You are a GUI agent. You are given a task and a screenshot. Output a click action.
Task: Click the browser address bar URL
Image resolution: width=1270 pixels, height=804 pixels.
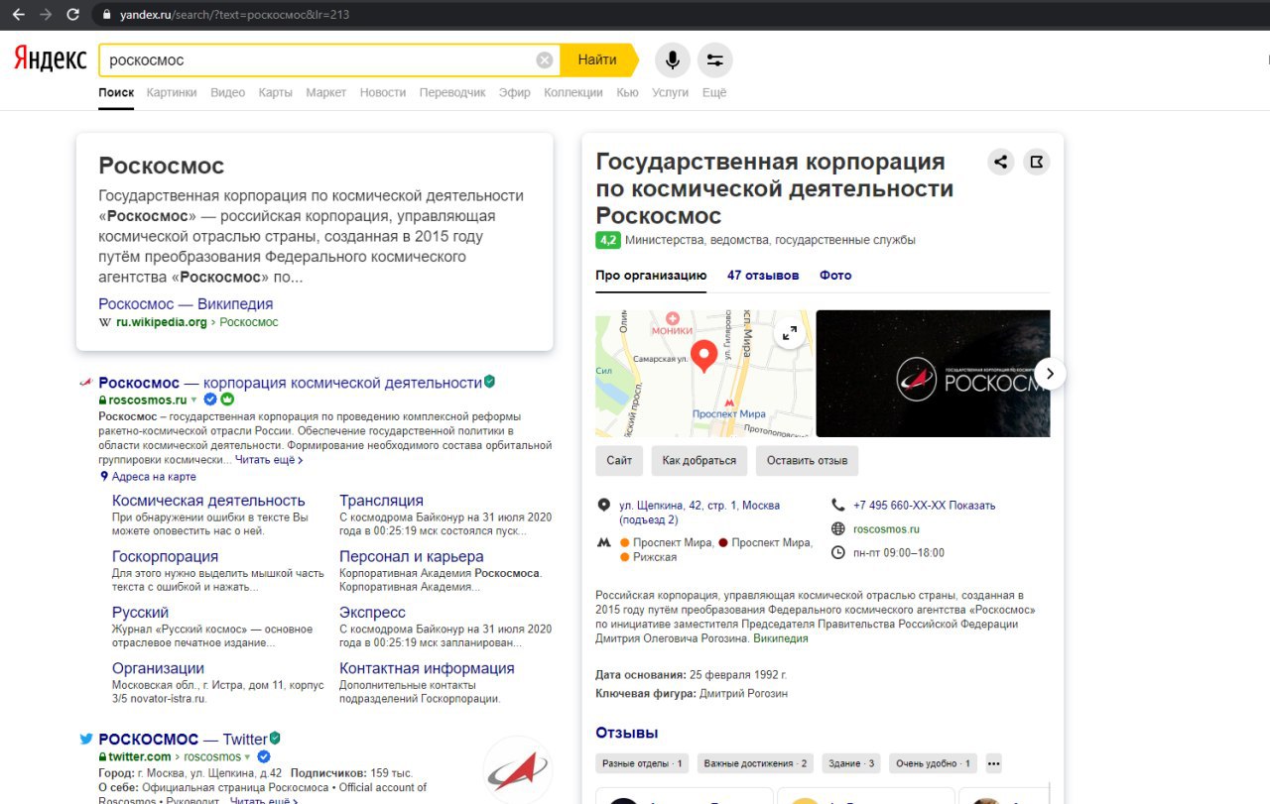pos(235,15)
